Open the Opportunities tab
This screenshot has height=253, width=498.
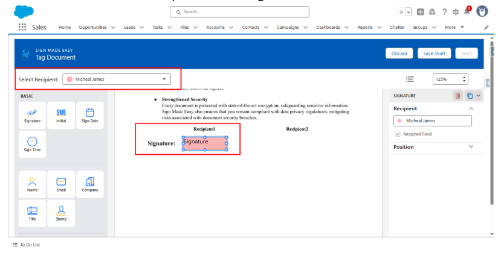coord(92,27)
